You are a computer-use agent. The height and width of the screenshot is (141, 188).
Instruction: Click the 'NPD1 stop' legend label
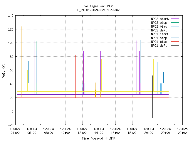pos(159,38)
